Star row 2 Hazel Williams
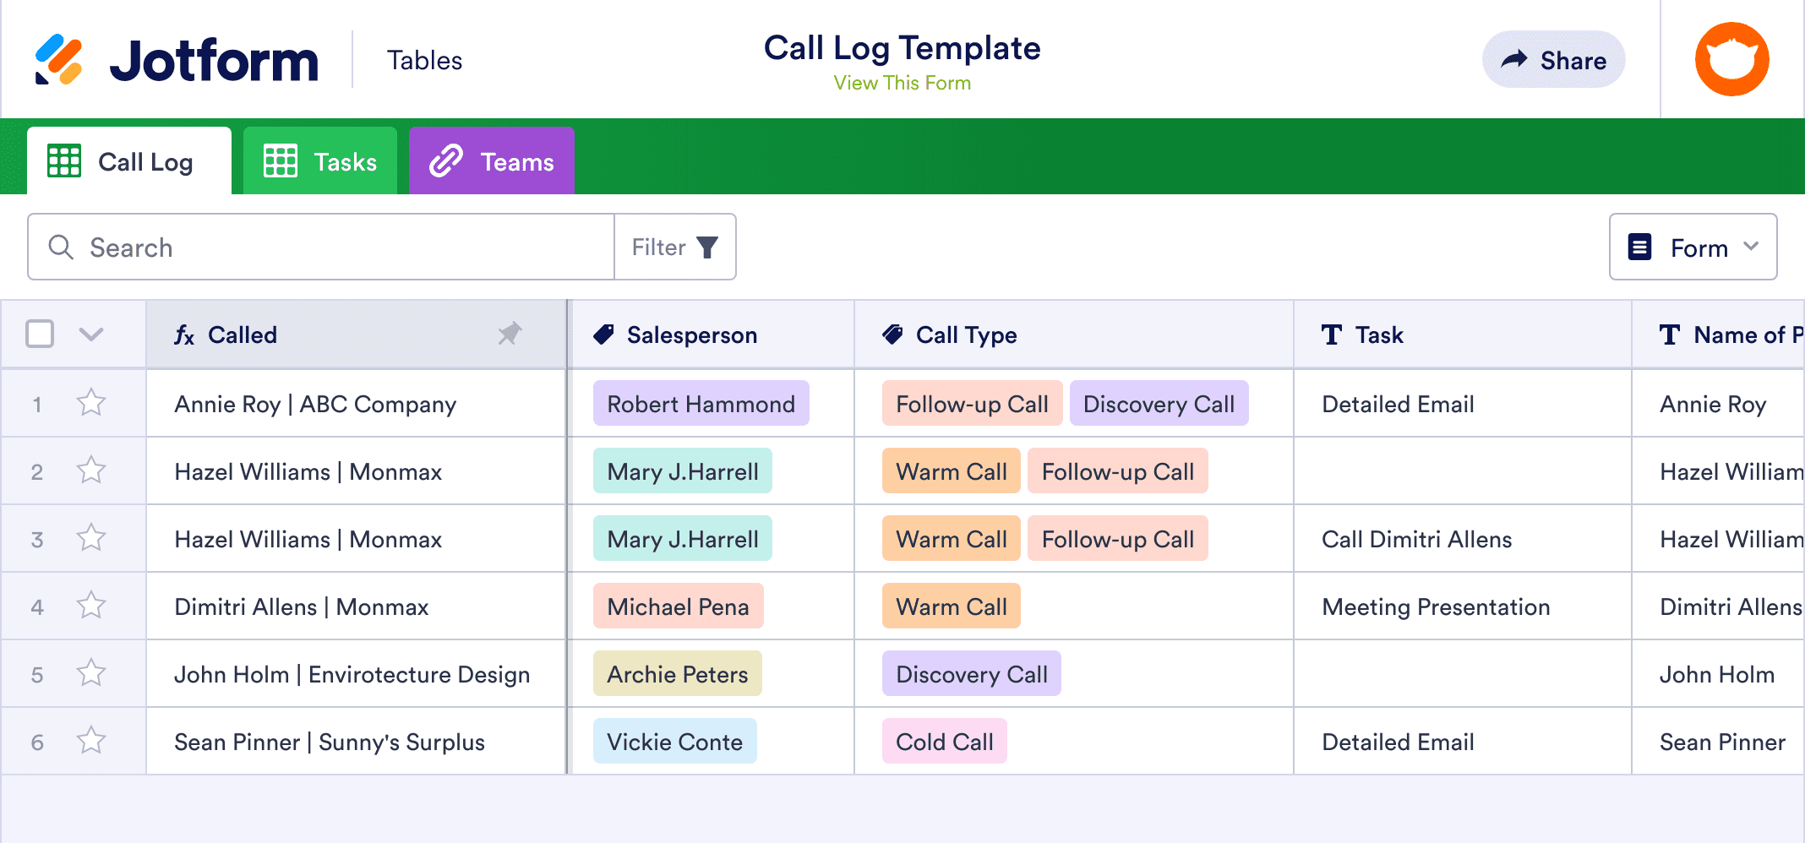Viewport: 1805px width, 843px height. click(91, 470)
